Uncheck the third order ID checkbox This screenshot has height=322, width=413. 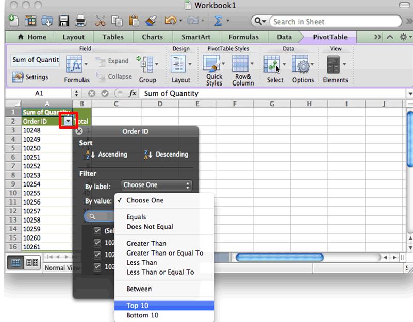97,266
